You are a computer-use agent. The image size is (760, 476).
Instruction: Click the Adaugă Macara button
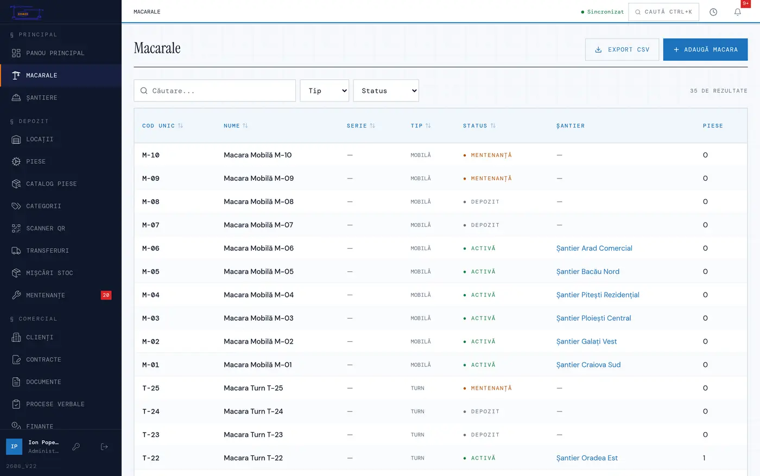click(x=705, y=49)
